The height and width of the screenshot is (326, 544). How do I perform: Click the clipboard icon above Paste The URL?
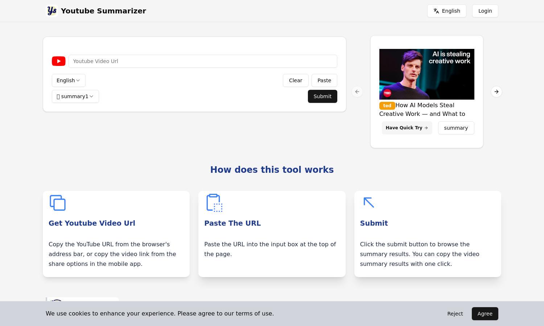coord(214,203)
